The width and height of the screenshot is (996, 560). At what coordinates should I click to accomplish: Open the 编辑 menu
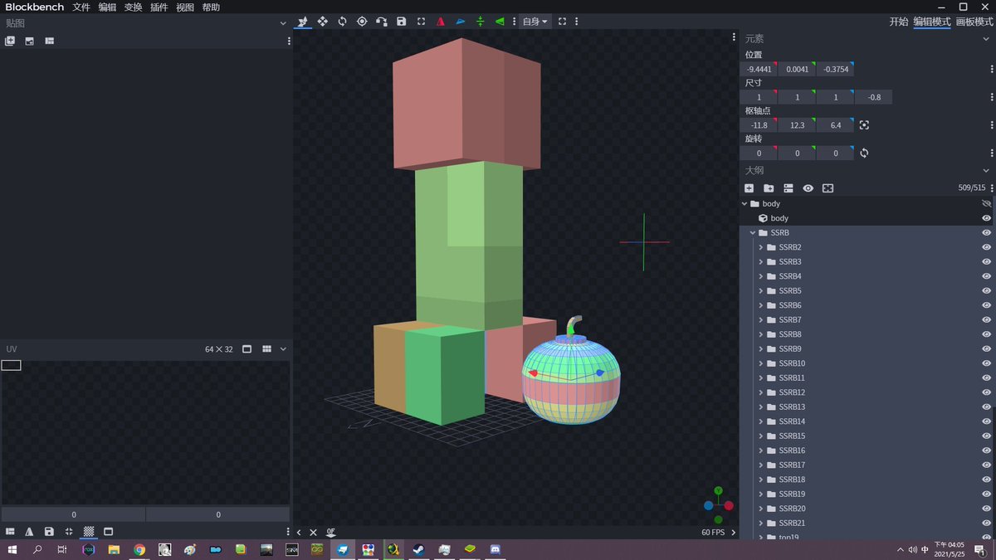[107, 7]
